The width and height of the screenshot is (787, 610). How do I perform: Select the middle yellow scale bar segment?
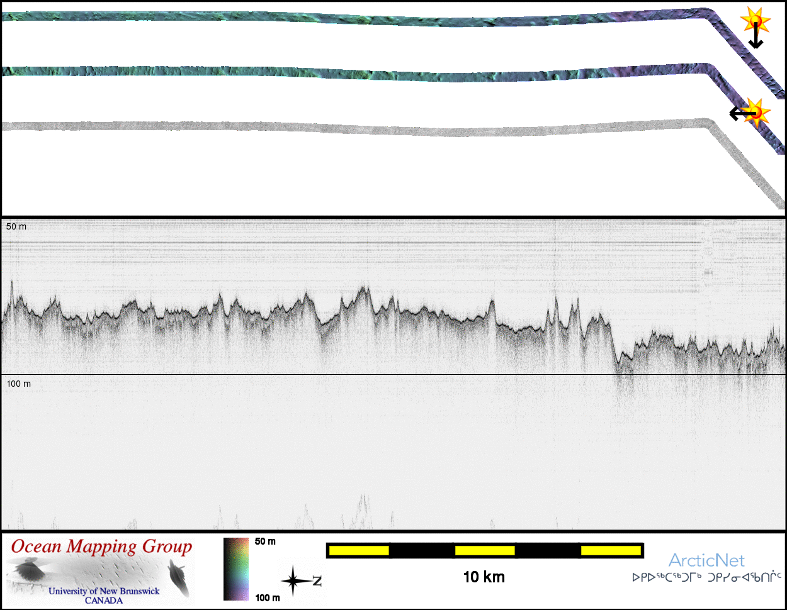point(485,551)
